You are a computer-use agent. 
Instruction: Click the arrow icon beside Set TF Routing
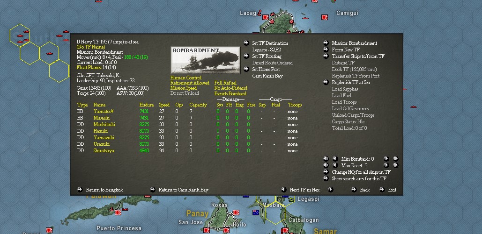point(246,56)
